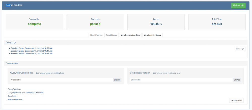Image resolution: width=252 pixels, height=110 pixels.
Task: Click the Reset Globals button
Action: click(x=111, y=35)
